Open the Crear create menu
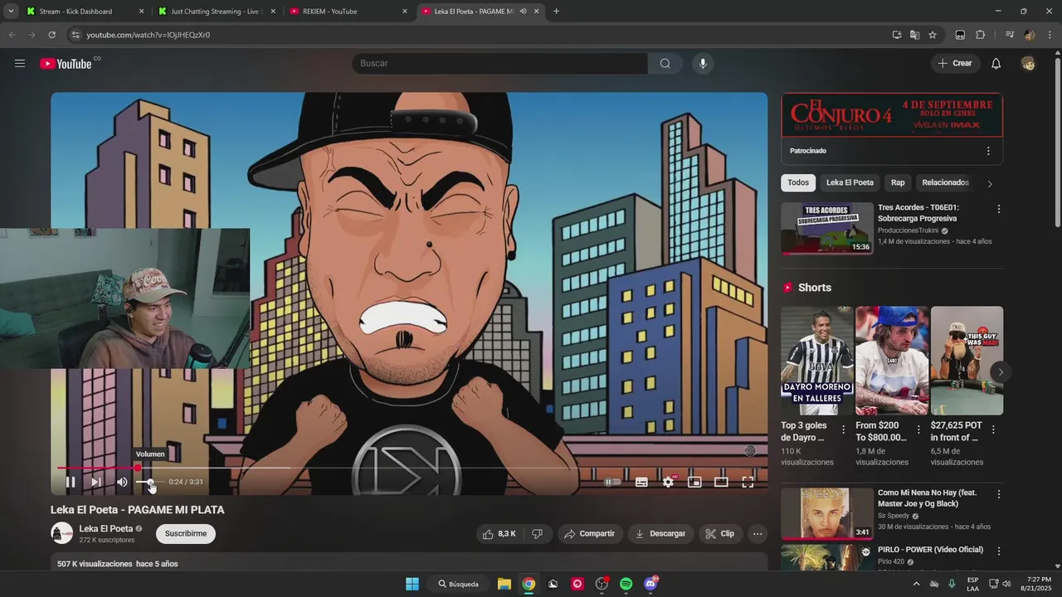 click(x=955, y=64)
